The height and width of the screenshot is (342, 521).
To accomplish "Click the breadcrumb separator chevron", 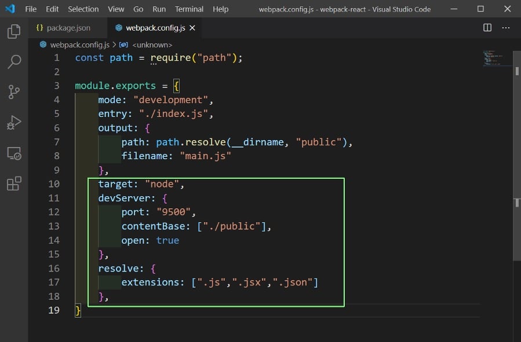I will pyautogui.click(x=114, y=45).
